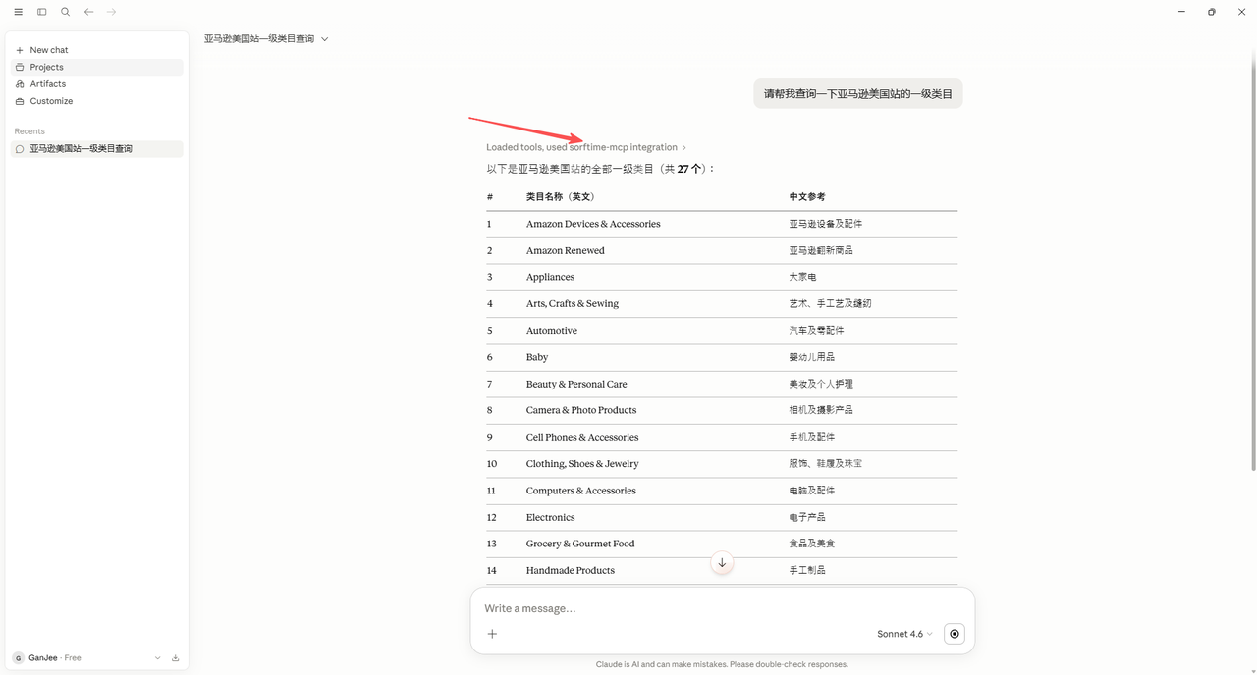
Task: Click Amazon Devices & Accessories cell
Action: point(593,224)
